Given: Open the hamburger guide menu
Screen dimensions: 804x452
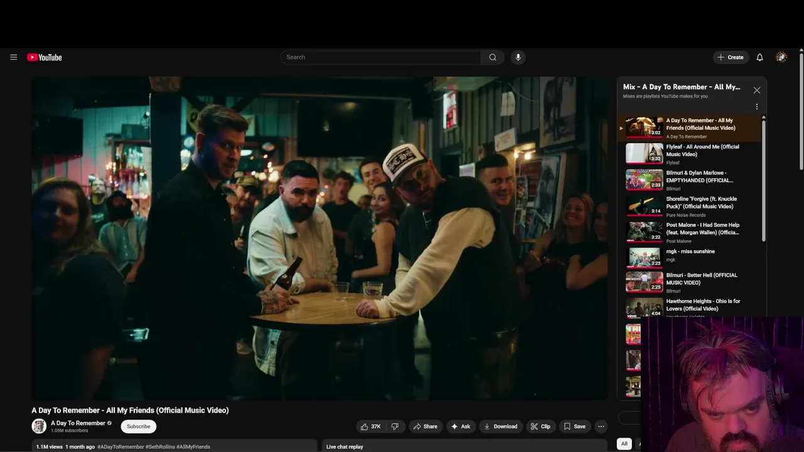Looking at the screenshot, I should coord(13,57).
